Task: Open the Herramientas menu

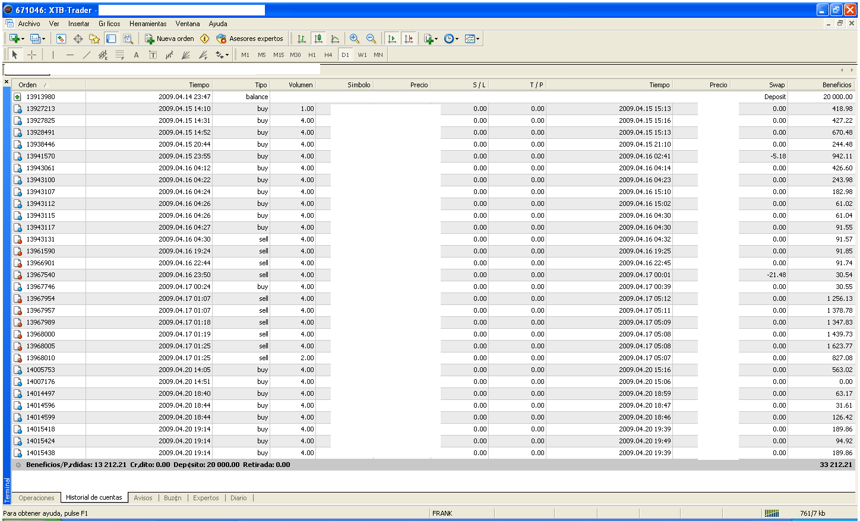Action: [x=148, y=24]
